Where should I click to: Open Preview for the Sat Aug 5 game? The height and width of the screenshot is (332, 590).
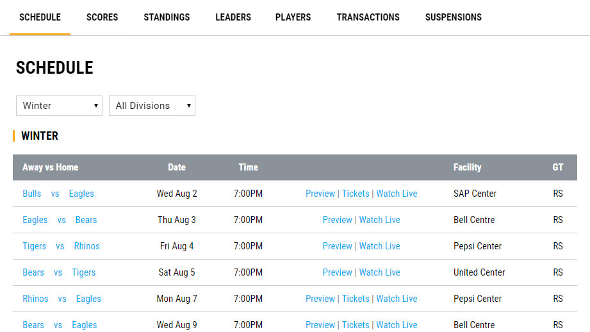338,272
